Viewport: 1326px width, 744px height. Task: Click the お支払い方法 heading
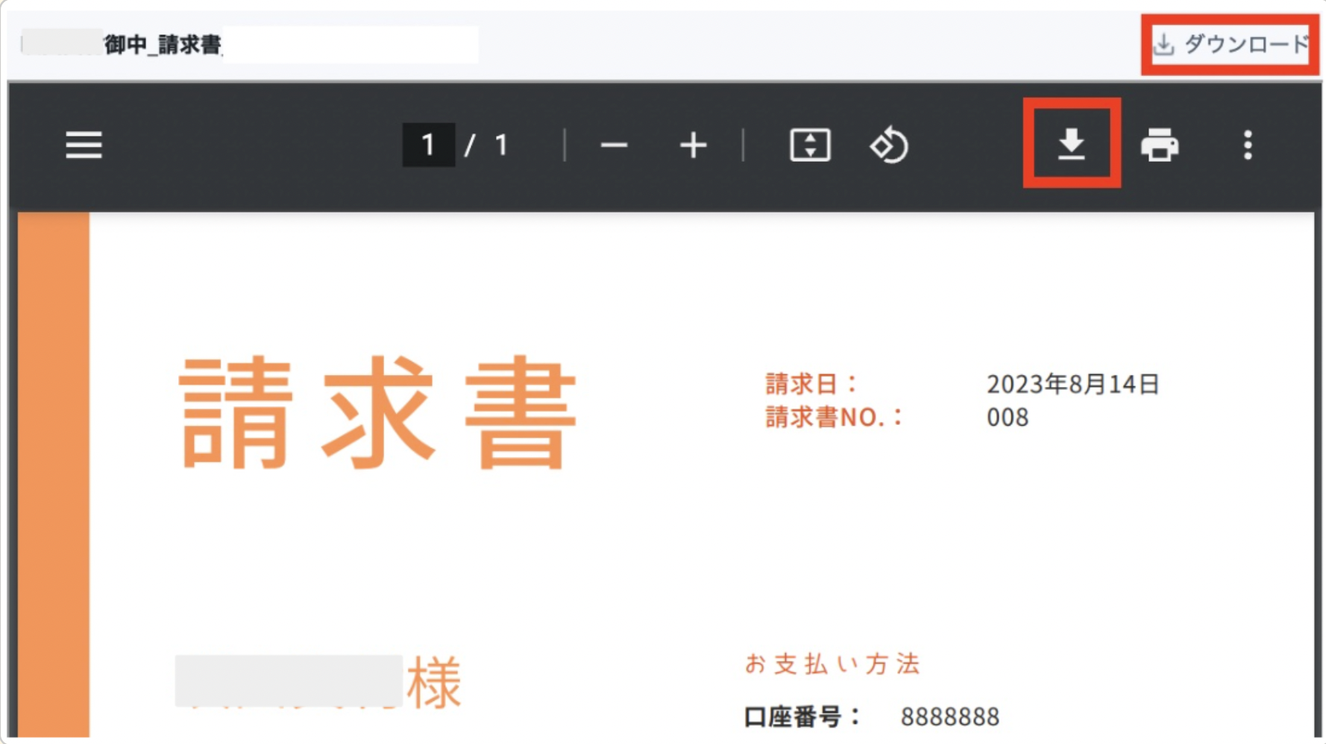832,663
